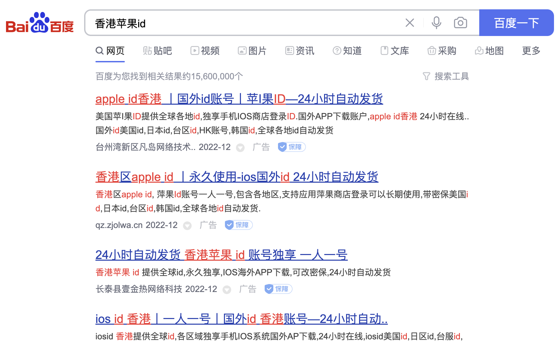Click the 保障 badge on third result
560x346 pixels.
point(278,289)
